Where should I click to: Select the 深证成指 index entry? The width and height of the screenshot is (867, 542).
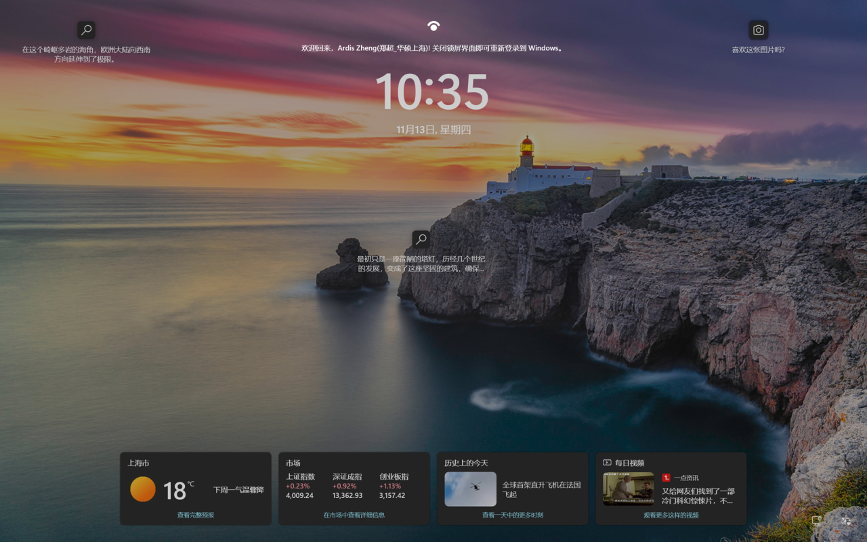coord(347,486)
